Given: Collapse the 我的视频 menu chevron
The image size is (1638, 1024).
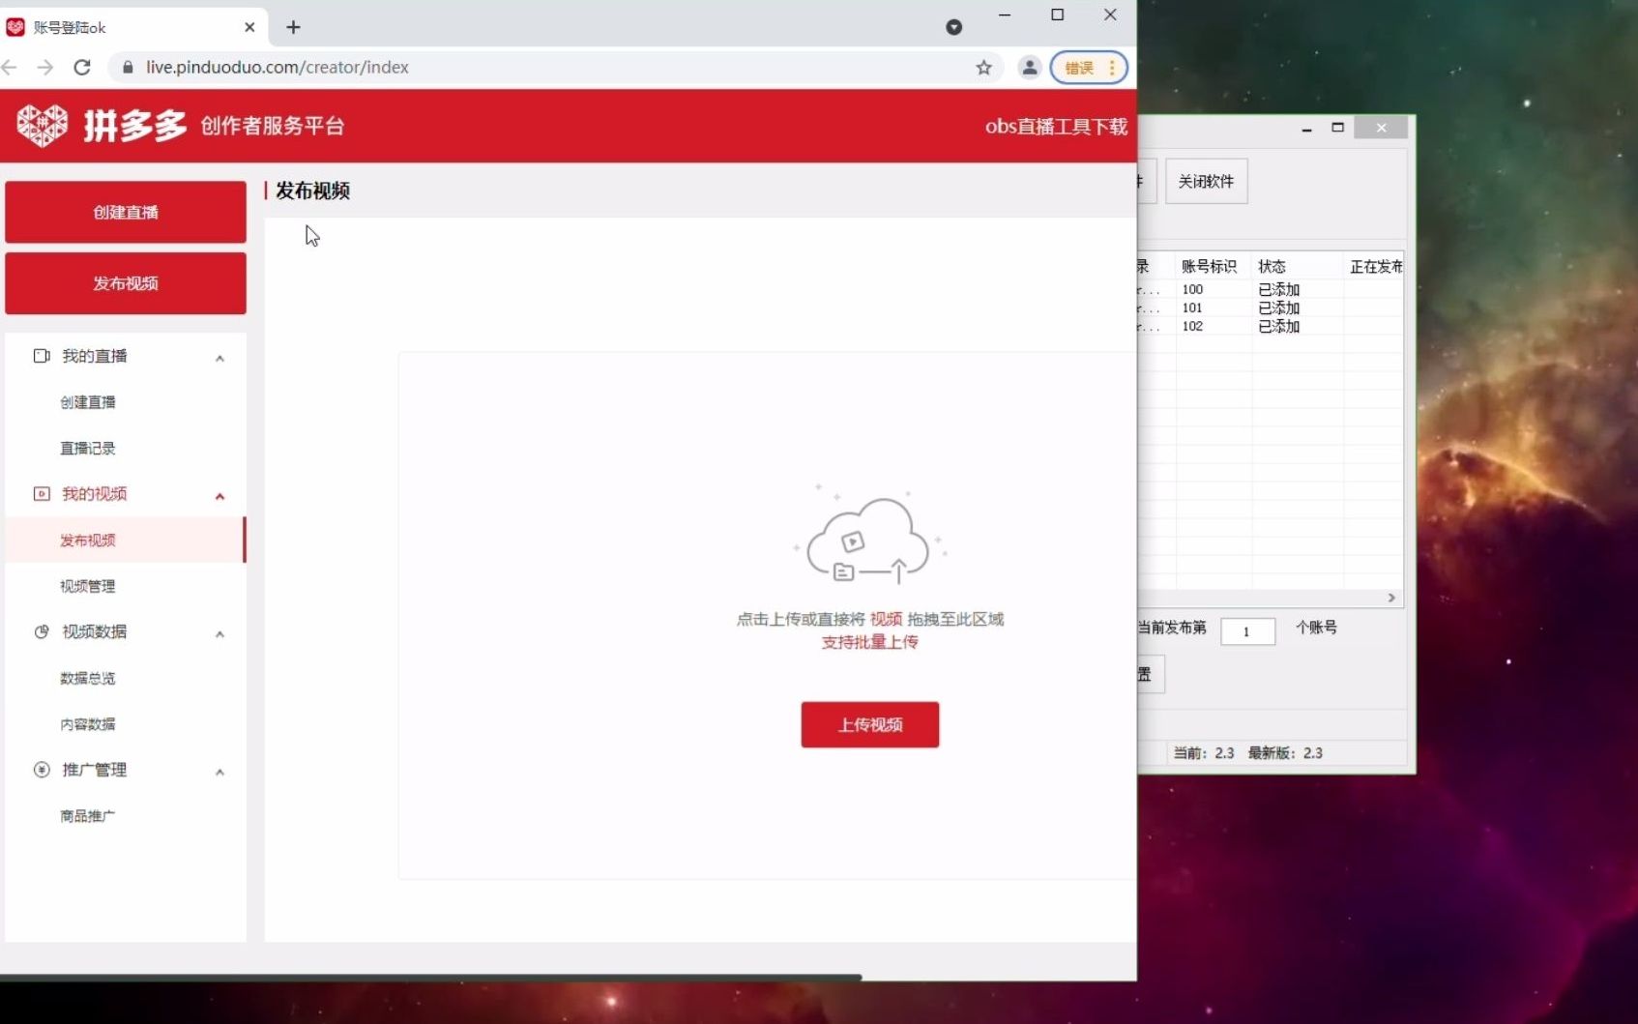Looking at the screenshot, I should 220,496.
